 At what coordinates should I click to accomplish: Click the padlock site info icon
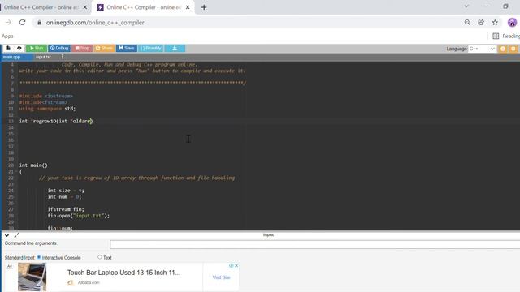(40, 23)
